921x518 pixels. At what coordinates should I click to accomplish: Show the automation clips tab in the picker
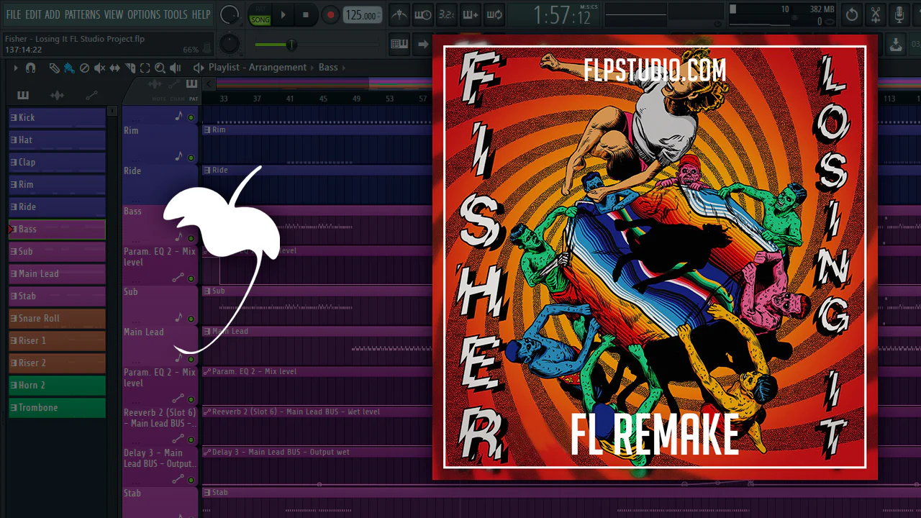click(91, 96)
